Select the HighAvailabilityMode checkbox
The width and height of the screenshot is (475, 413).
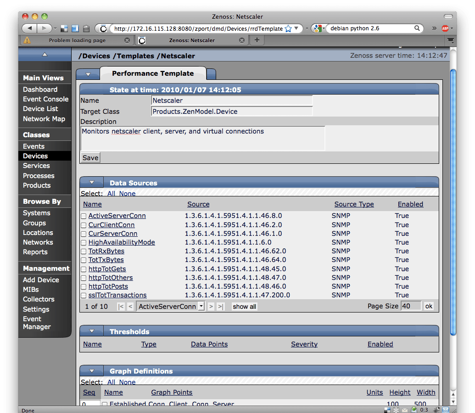pos(84,242)
